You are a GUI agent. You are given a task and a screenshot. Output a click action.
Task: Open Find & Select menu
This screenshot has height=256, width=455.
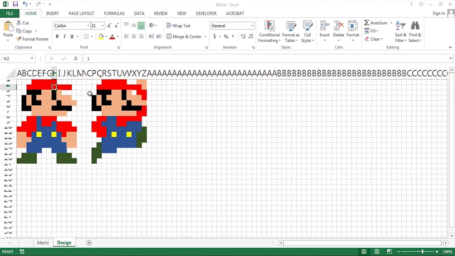tap(415, 32)
